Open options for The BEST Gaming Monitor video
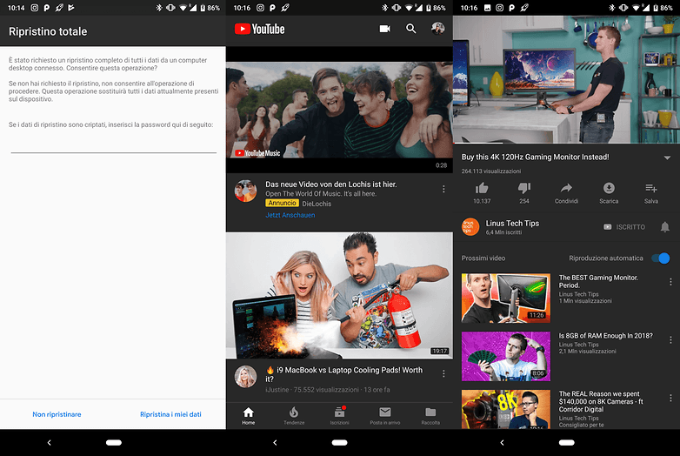Screen dimensions: 680x456 click(x=670, y=282)
